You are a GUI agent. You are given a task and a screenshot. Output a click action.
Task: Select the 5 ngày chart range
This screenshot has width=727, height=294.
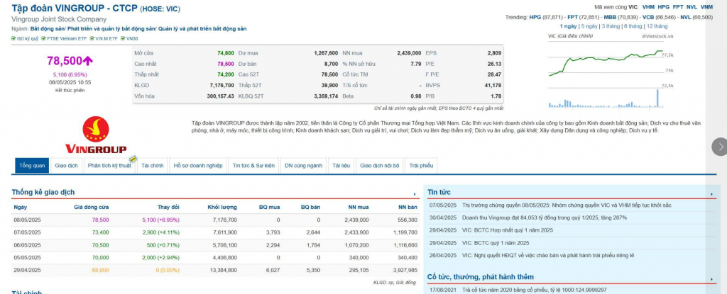tap(589, 26)
